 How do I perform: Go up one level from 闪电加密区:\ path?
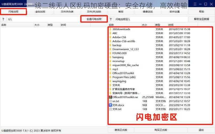point(111,19)
